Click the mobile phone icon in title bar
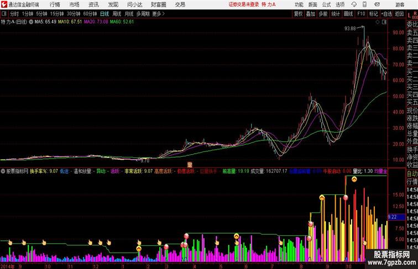418x269 pixels. point(364,4)
